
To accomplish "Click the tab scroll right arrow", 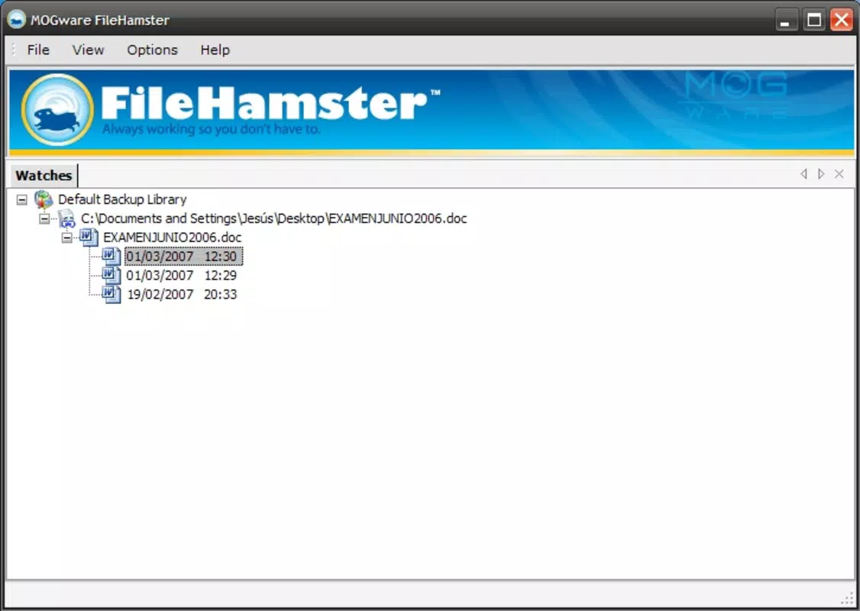I will pyautogui.click(x=821, y=174).
